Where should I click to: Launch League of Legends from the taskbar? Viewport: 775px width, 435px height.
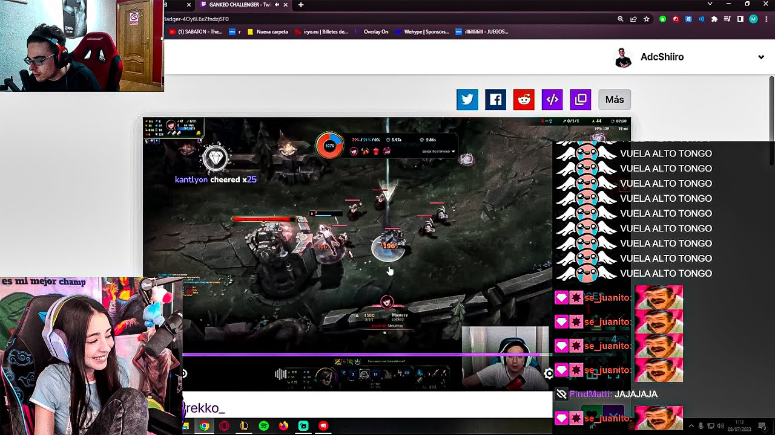click(x=244, y=426)
